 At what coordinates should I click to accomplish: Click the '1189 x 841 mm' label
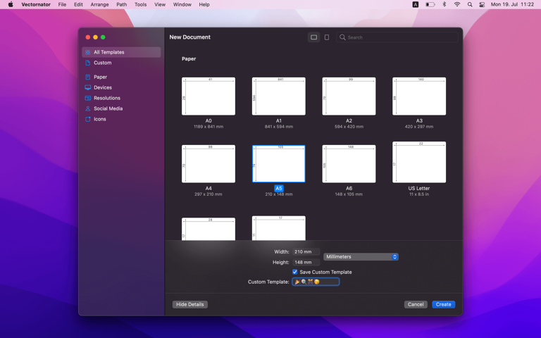point(209,127)
